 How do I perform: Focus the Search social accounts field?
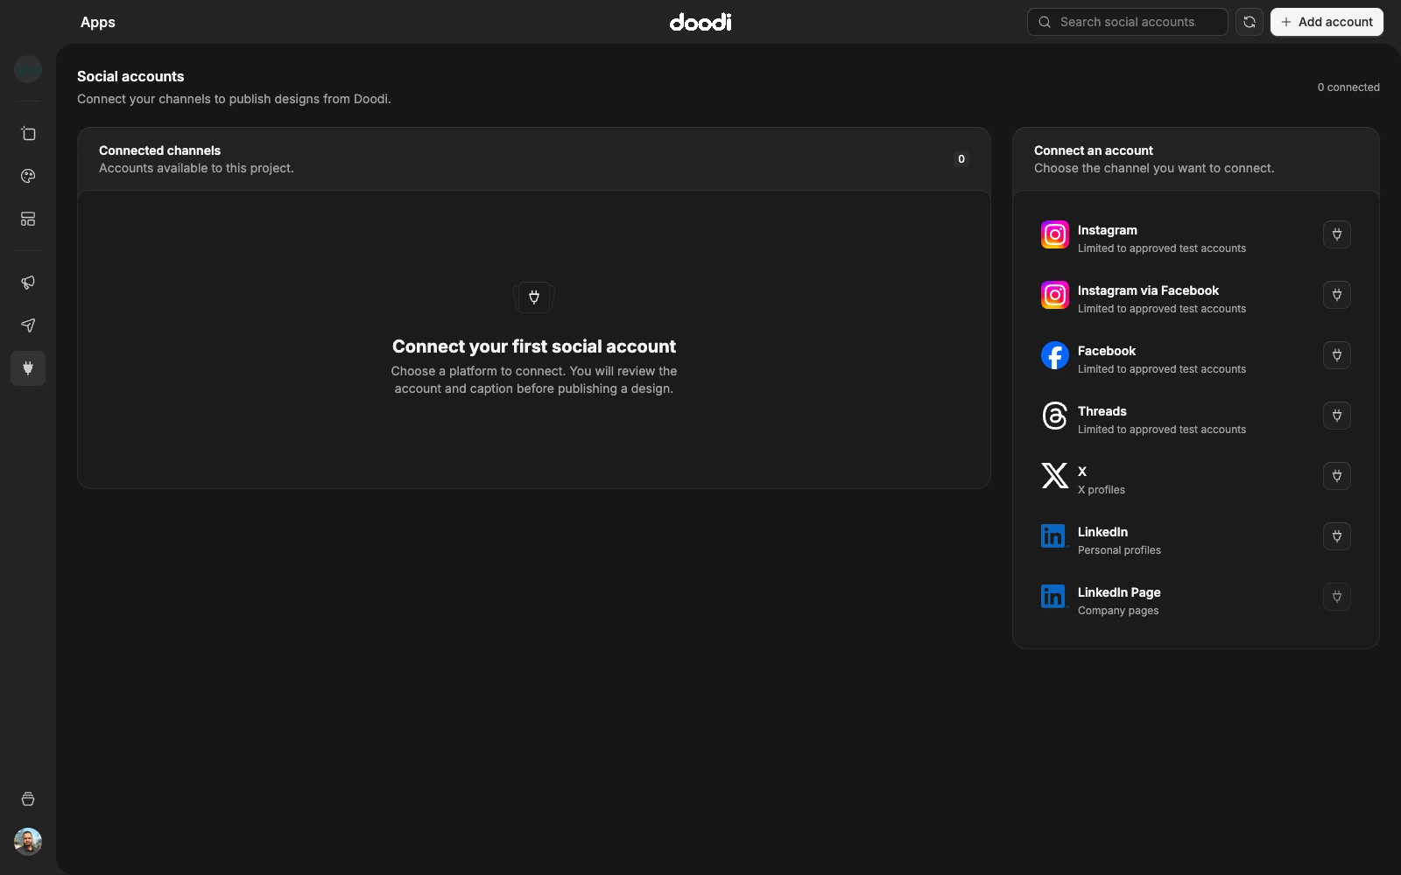(x=1128, y=22)
